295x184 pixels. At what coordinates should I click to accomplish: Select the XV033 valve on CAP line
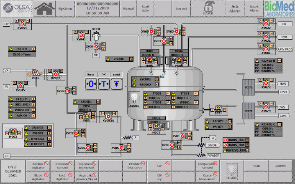pos(266,24)
